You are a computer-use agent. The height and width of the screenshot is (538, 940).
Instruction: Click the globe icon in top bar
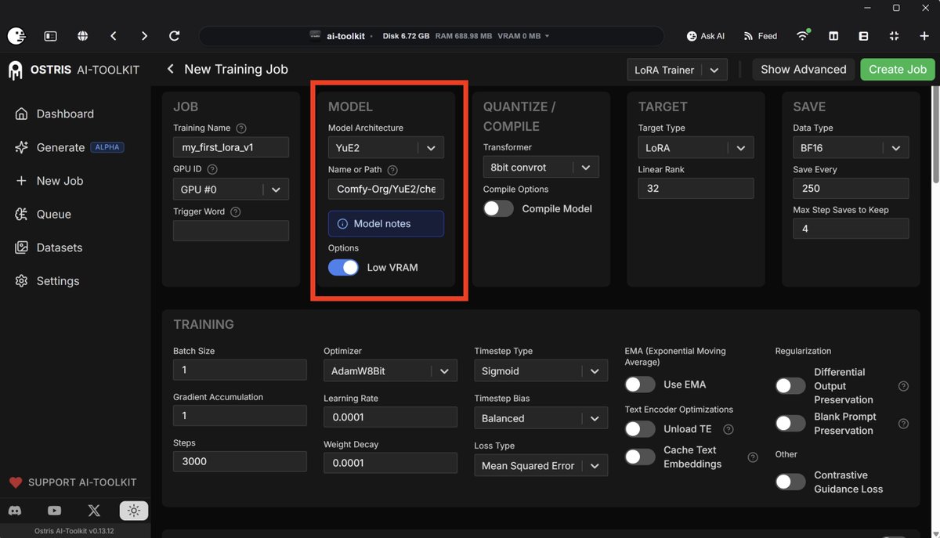point(82,36)
